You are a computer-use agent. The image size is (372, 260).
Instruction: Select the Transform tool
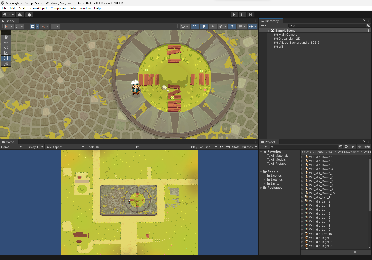pos(6,64)
